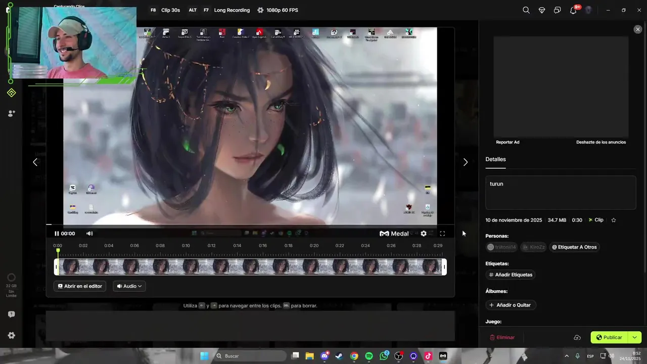The image size is (647, 364).
Task: Click Añadir o Quitar albums
Action: [511, 305]
